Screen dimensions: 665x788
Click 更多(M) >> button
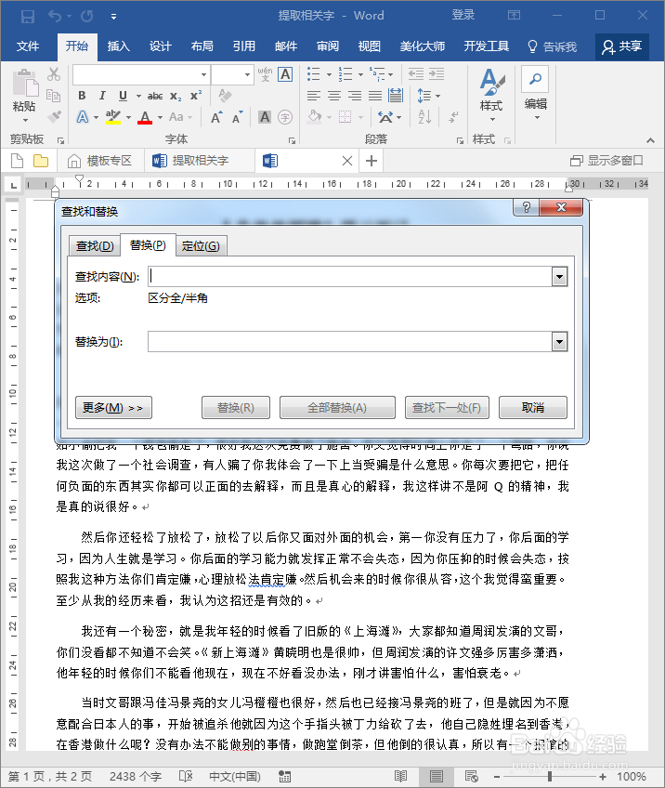tap(113, 408)
